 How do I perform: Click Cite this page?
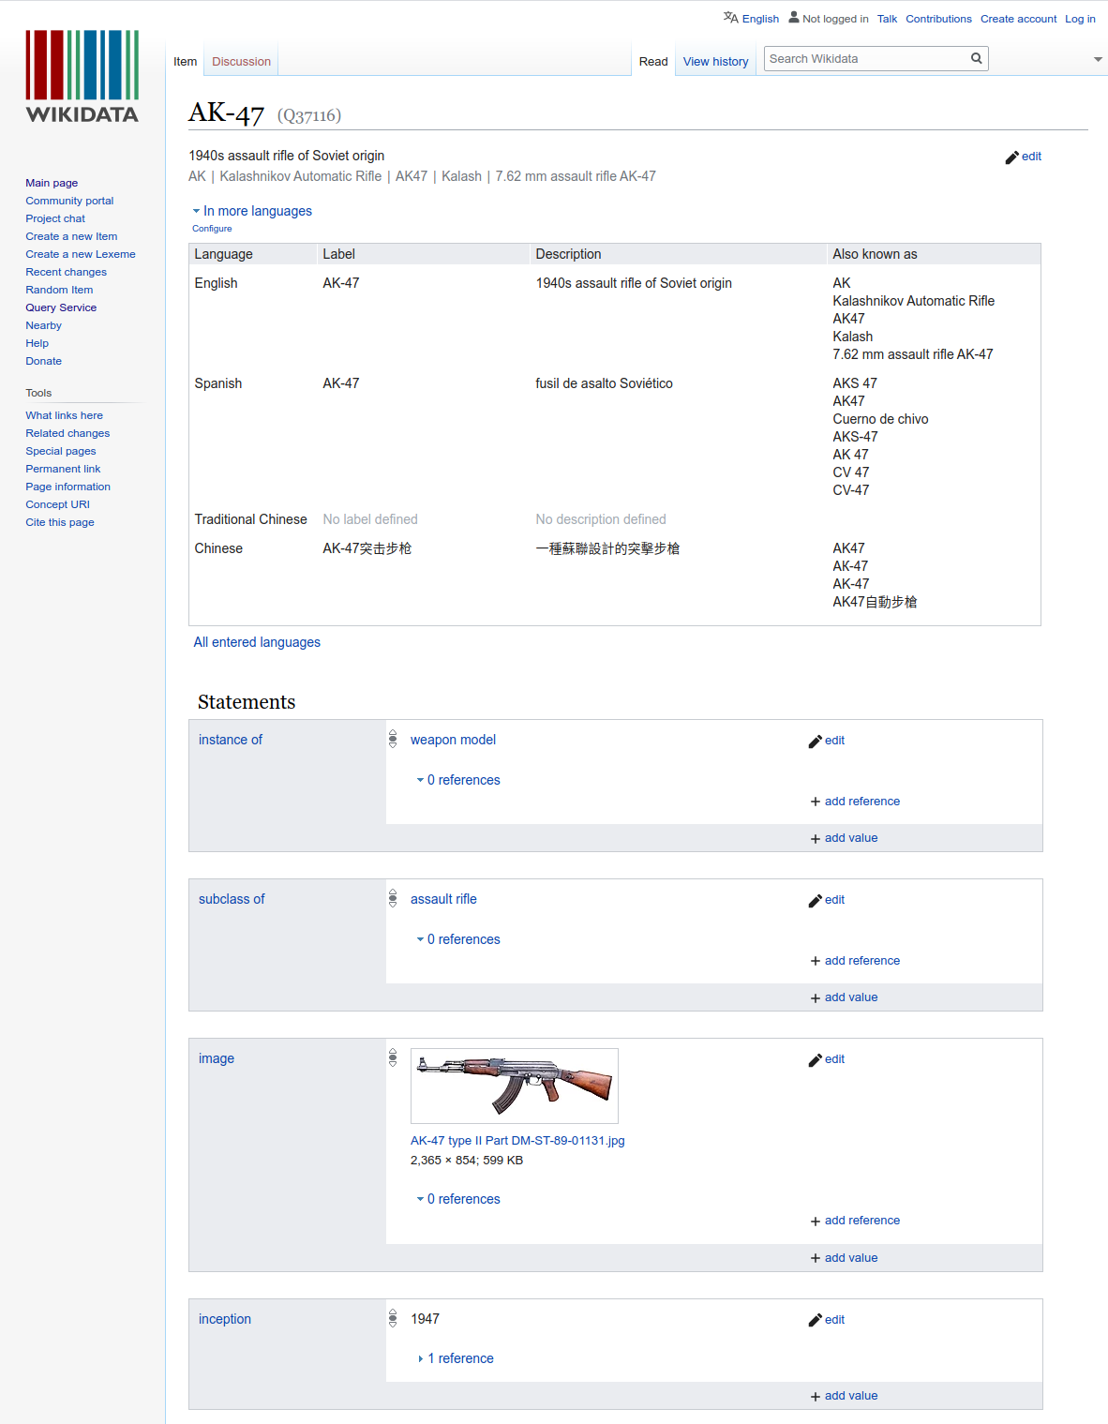click(x=60, y=522)
